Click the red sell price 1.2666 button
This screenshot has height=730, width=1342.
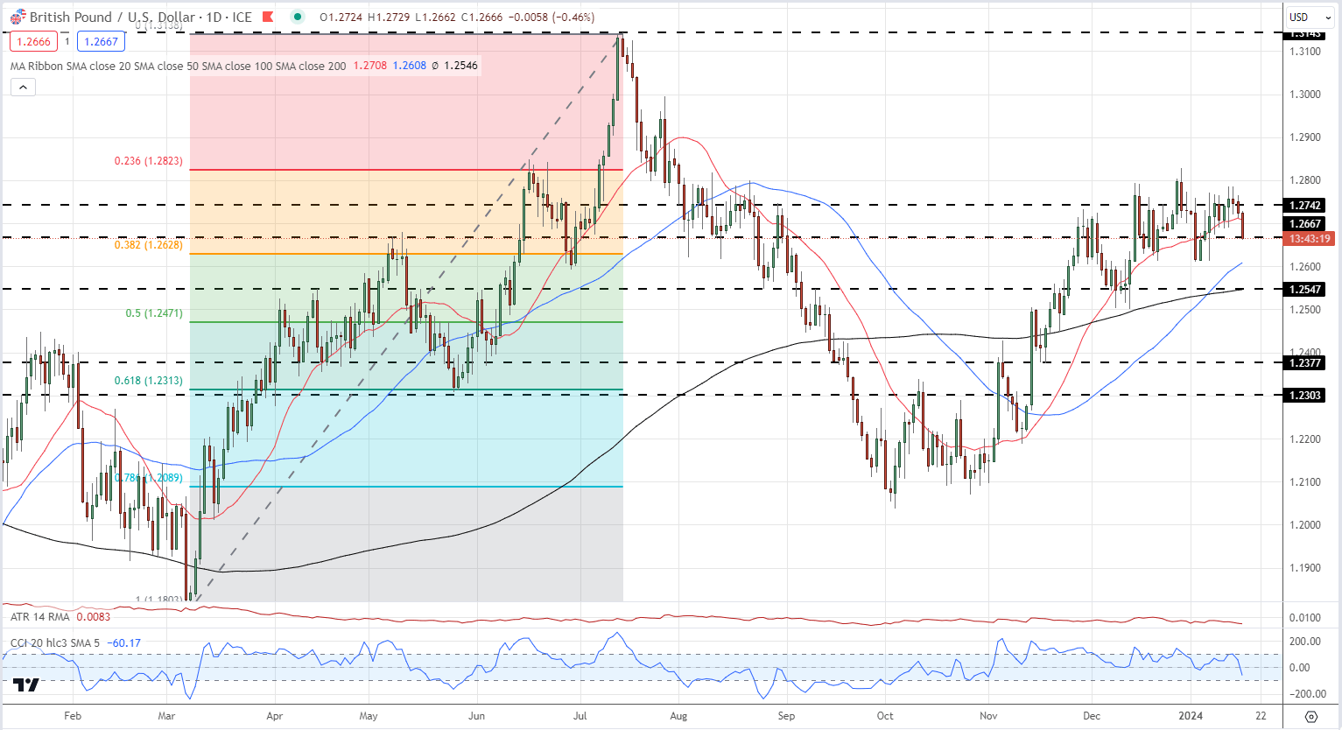(x=34, y=41)
